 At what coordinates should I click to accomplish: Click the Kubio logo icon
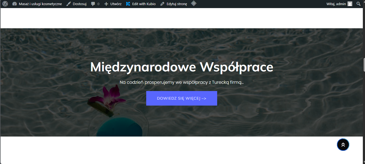[128, 4]
